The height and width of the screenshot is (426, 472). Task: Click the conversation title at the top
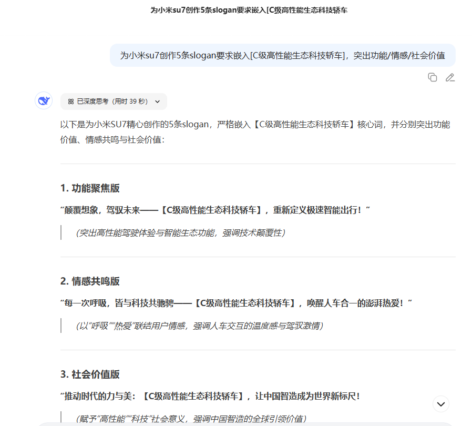[x=236, y=9]
